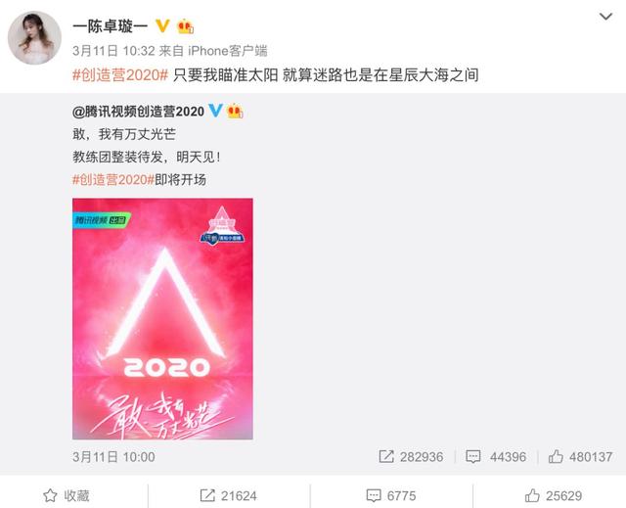The image size is (626, 508).
Task: Like the original post with 480137 likes
Action: pos(580,456)
